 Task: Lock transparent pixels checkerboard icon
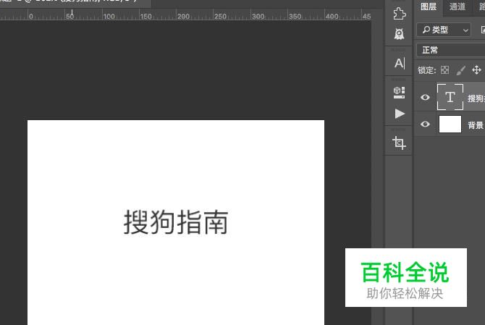[444, 70]
